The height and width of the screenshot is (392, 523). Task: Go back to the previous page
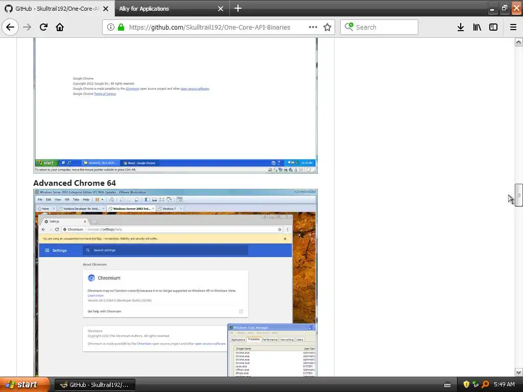pyautogui.click(x=10, y=27)
